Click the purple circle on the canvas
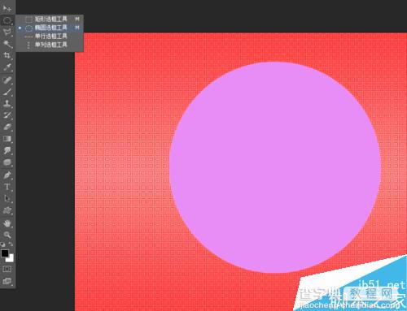 pyautogui.click(x=275, y=167)
